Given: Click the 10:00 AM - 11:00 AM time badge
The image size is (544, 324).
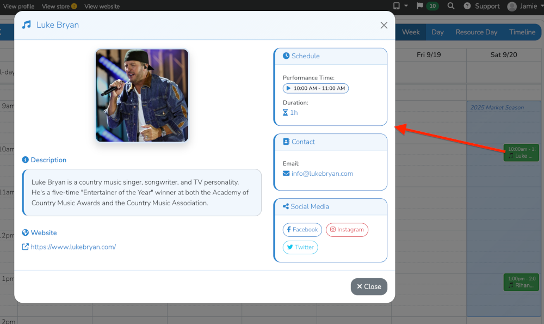Looking at the screenshot, I should point(316,88).
